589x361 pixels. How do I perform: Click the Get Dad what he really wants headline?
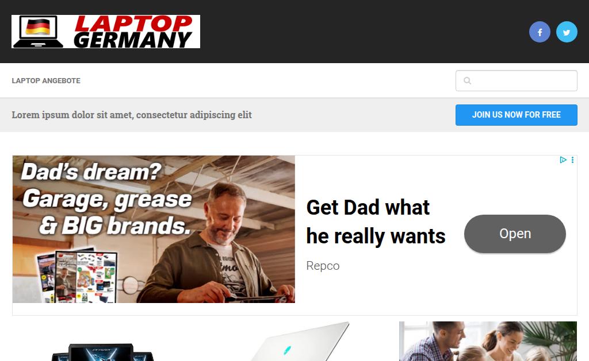376,222
